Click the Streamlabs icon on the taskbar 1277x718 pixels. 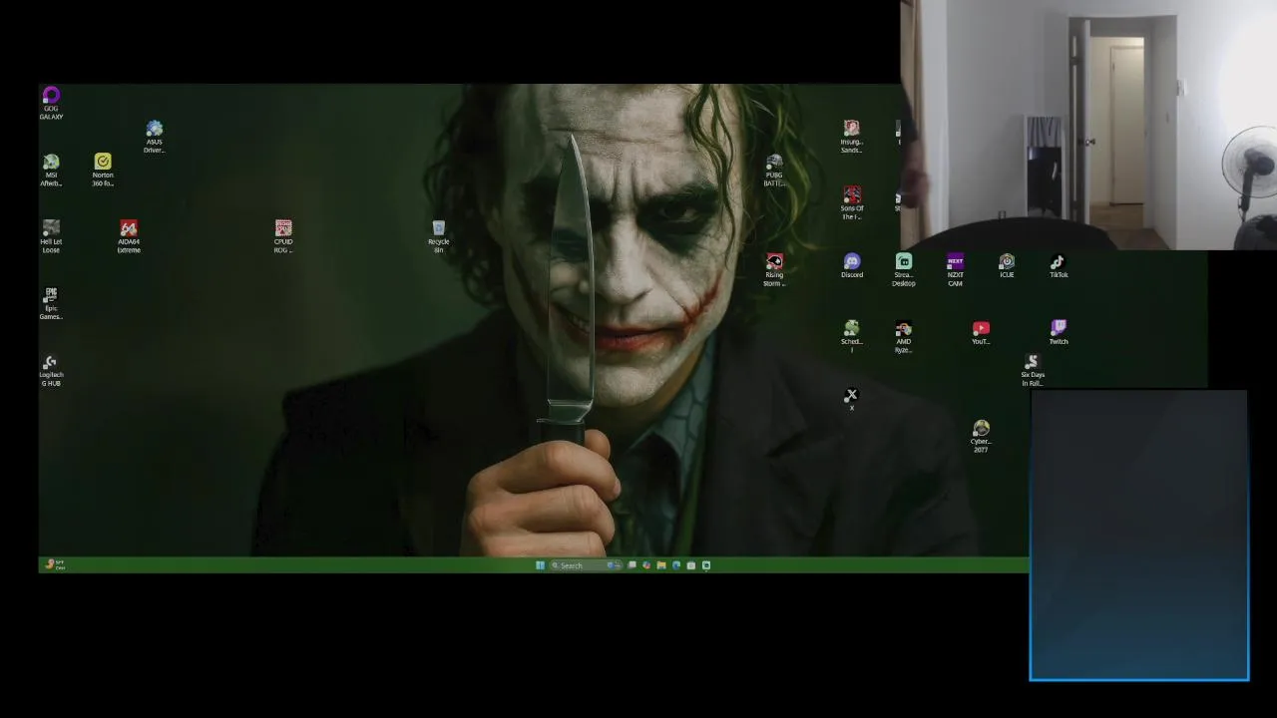click(706, 565)
